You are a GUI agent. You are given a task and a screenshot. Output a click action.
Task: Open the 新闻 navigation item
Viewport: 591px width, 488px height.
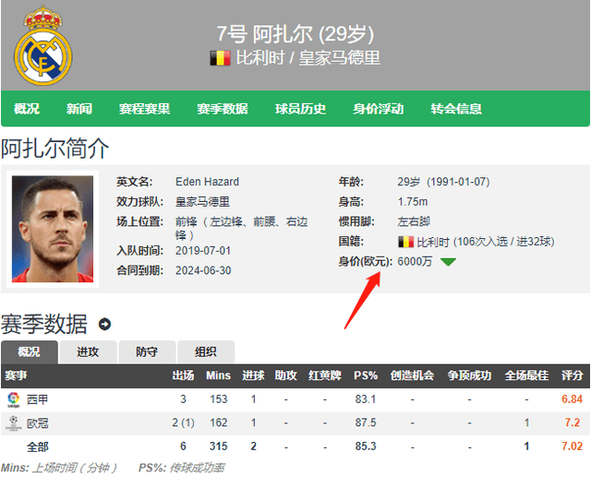pos(79,109)
